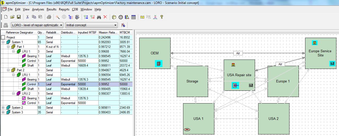The height and width of the screenshot is (136, 339).
Task: Expand the System 2 tree node
Action: pyautogui.click(x=3, y=107)
